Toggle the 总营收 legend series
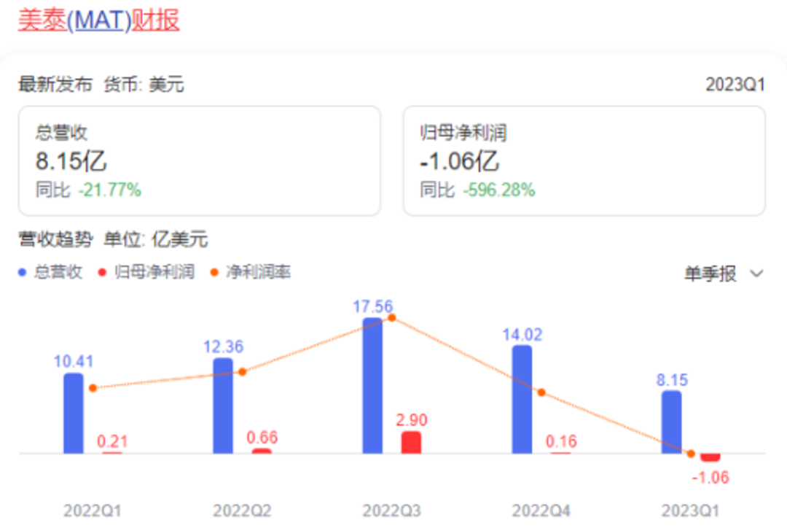Image resolution: width=787 pixels, height=531 pixels. [50, 272]
